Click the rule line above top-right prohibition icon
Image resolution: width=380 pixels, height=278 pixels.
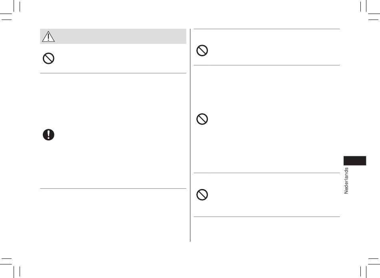coord(267,29)
